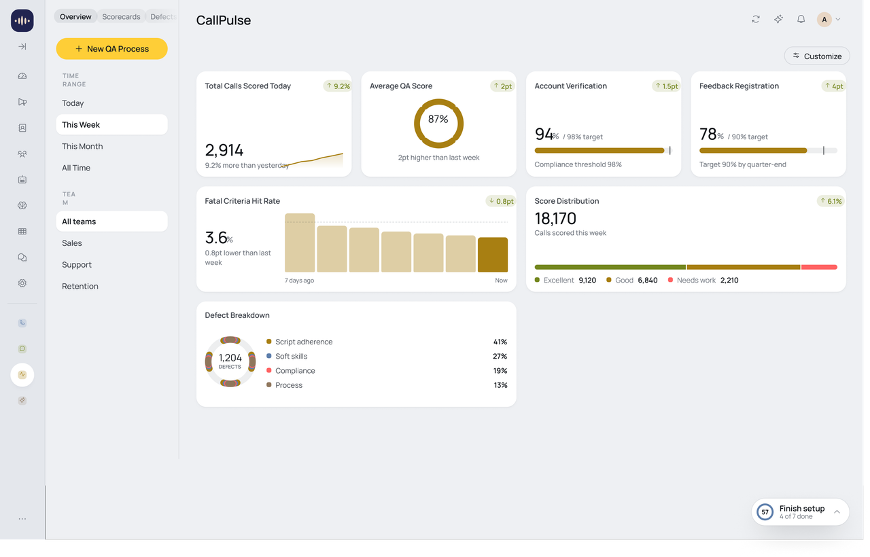870x557 pixels.
Task: Click the refresh icon in top bar
Action: (x=756, y=20)
